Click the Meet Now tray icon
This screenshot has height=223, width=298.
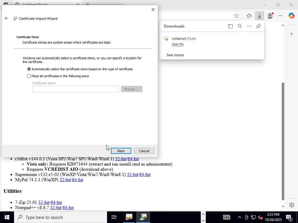pos(246,217)
